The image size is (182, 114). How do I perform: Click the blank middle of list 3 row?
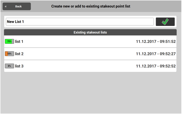pyautogui.click(x=79, y=66)
